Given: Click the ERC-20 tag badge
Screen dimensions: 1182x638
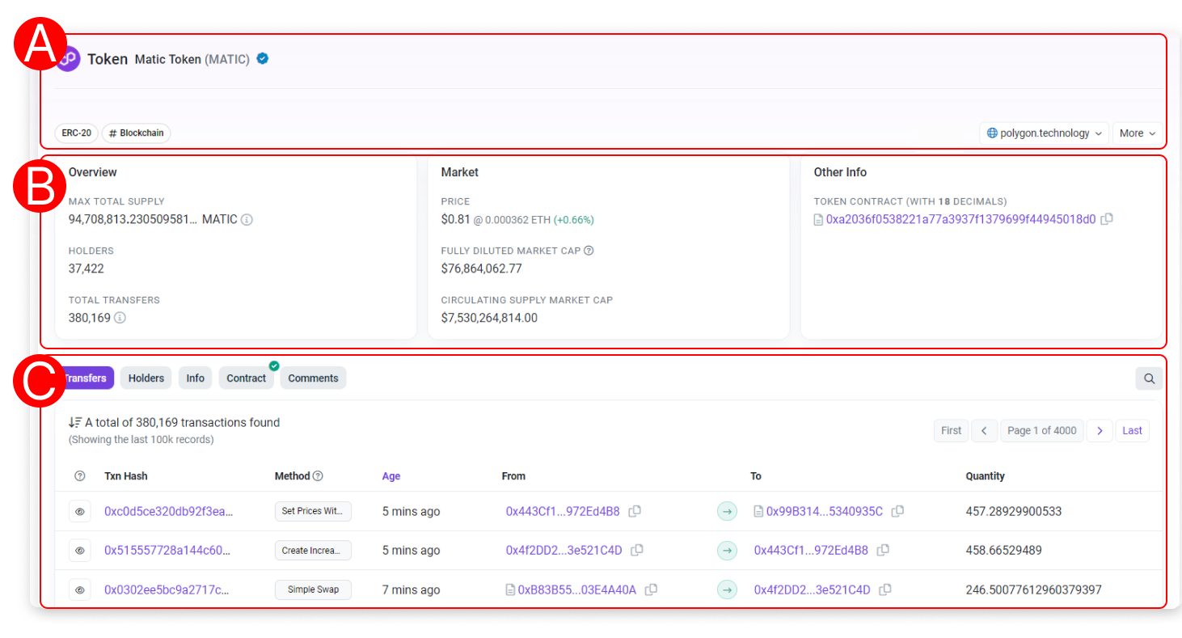Looking at the screenshot, I should [x=77, y=133].
